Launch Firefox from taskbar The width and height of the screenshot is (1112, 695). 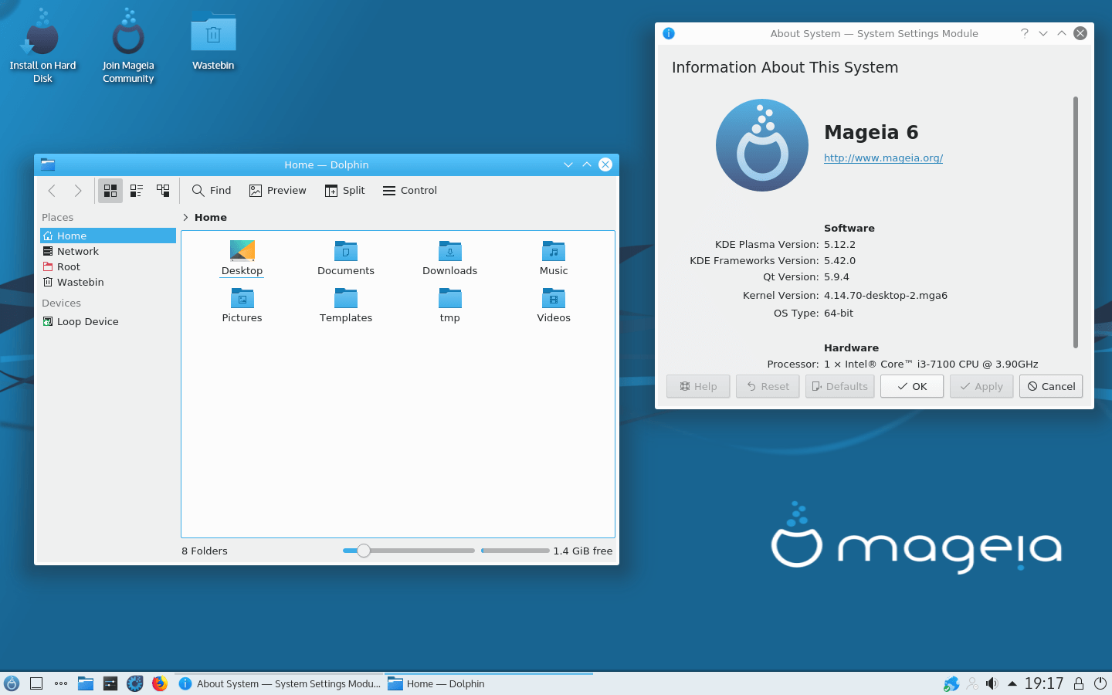160,683
